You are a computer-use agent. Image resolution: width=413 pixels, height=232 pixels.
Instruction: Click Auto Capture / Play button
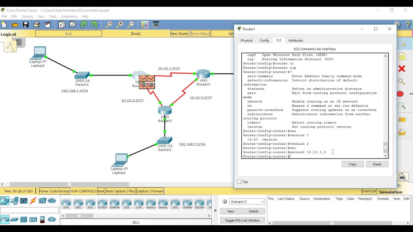120,191
